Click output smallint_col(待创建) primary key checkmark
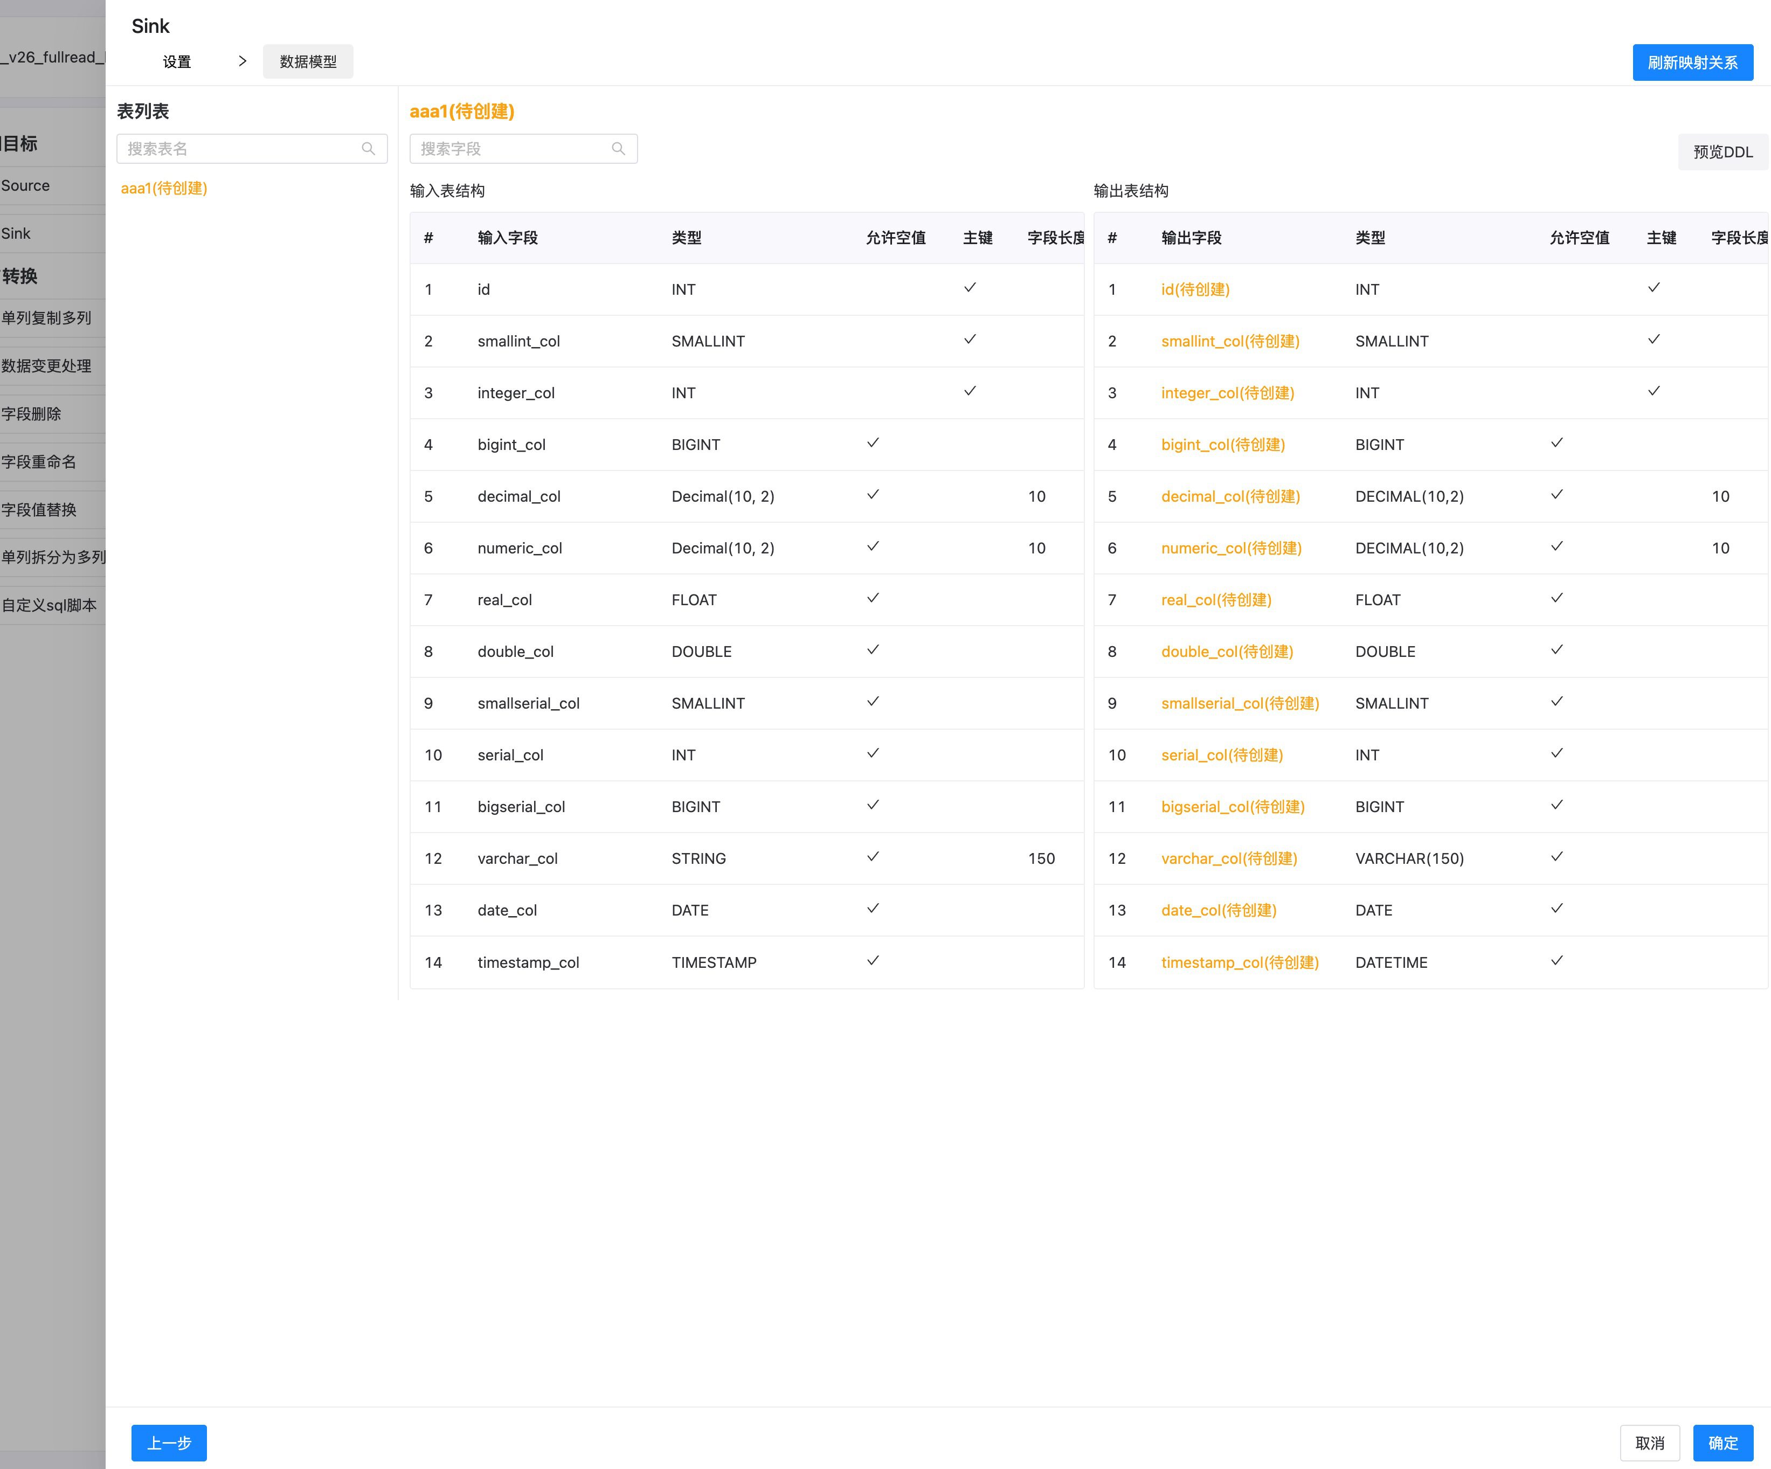 pos(1654,339)
